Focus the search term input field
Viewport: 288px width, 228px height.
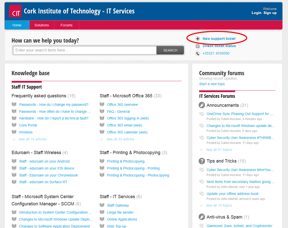(85, 50)
